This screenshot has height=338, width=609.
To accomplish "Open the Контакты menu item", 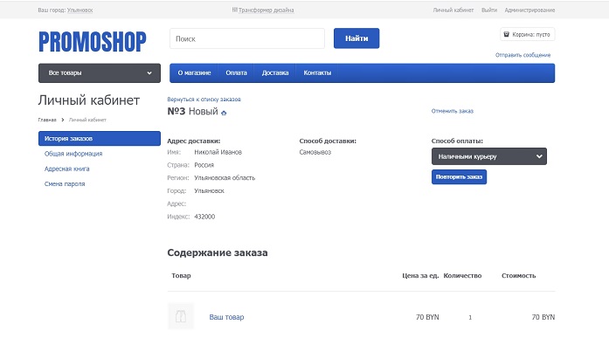I will tap(317, 73).
